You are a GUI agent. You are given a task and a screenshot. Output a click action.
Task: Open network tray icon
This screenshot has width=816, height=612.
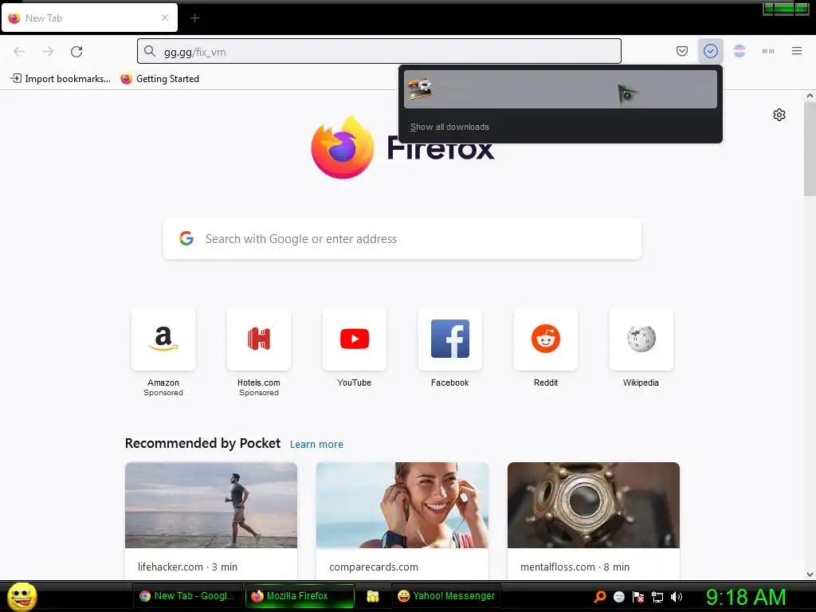657,597
